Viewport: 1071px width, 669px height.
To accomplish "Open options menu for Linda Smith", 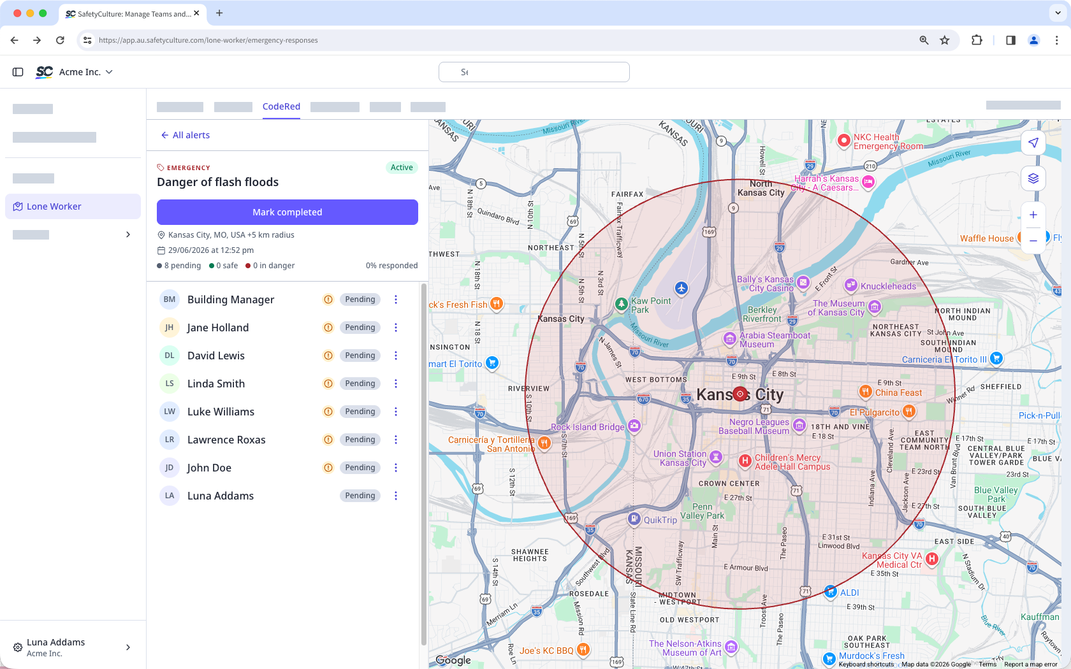I will coord(396,384).
